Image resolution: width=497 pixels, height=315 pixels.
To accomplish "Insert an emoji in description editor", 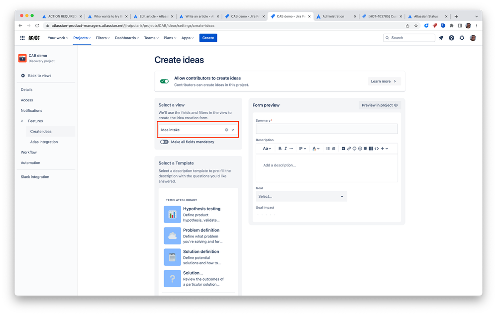I will (360, 149).
